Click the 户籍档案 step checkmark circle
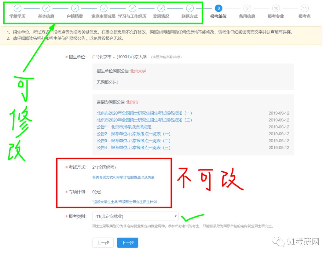 click(75, 9)
